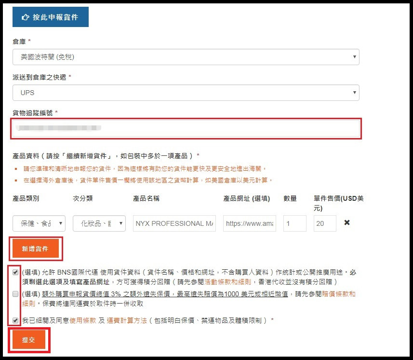
Task: Click the 產品名稱 field with NYX PROFESSIONAL
Action: [x=174, y=223]
